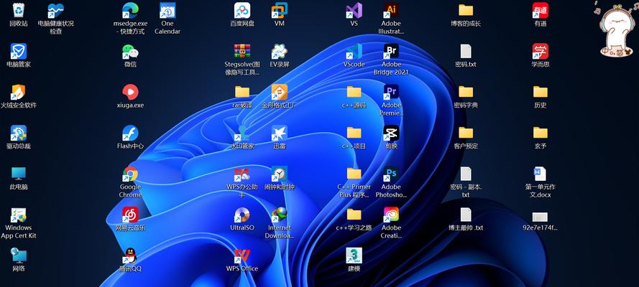Open the 历史 folder

pyautogui.click(x=541, y=93)
